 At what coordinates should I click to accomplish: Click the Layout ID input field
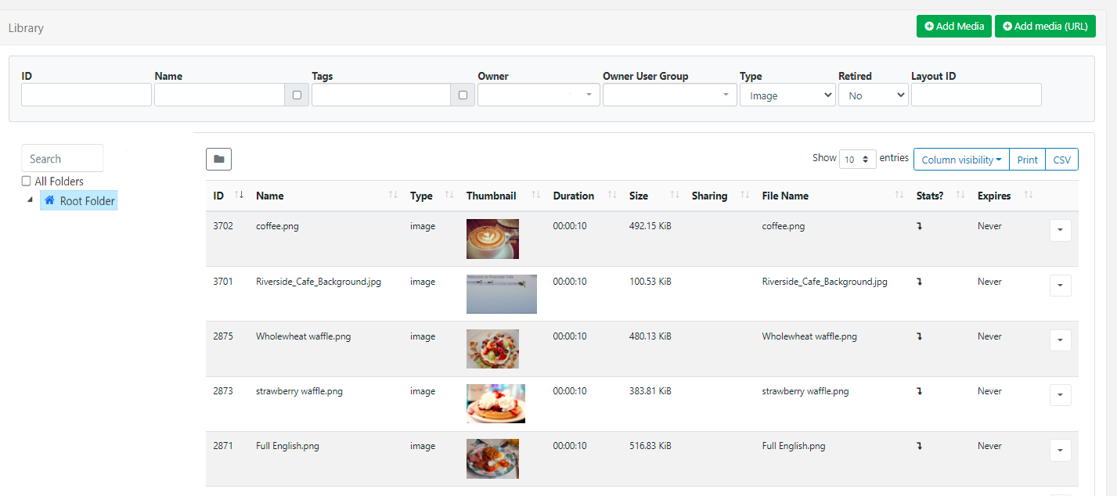pos(976,95)
